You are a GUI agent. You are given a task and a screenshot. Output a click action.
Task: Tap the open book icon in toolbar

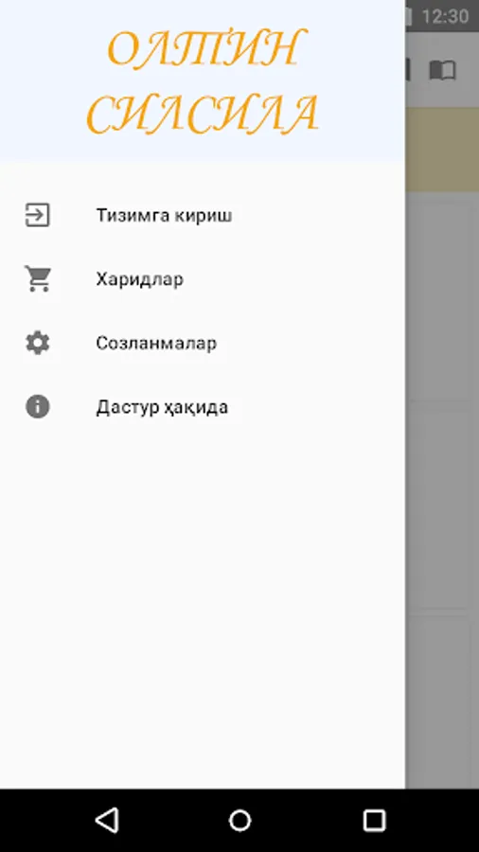point(443,71)
